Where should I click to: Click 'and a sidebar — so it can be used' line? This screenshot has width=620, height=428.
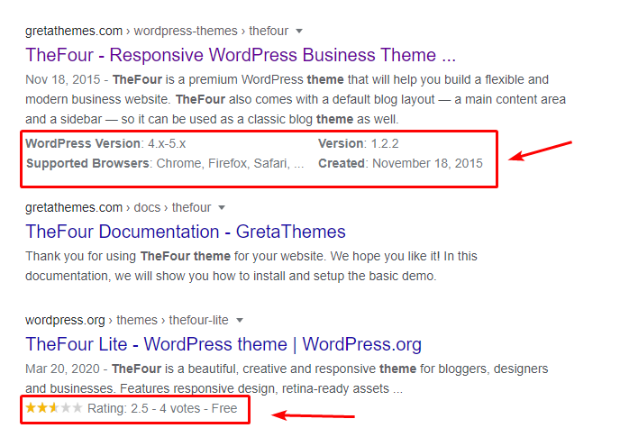(212, 119)
